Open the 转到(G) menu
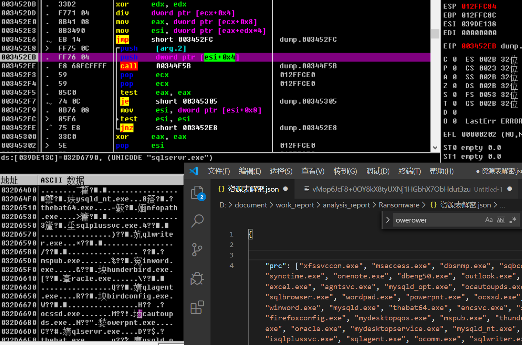 point(345,171)
